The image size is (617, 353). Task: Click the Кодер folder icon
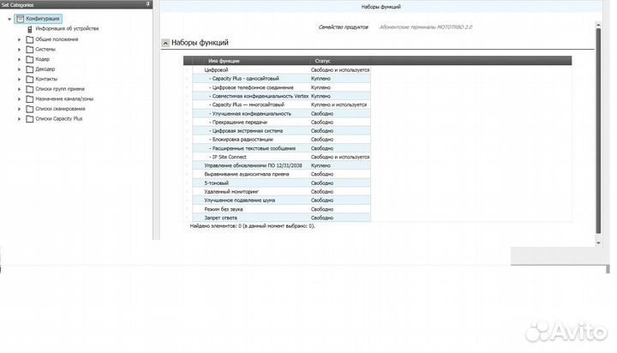coord(30,59)
